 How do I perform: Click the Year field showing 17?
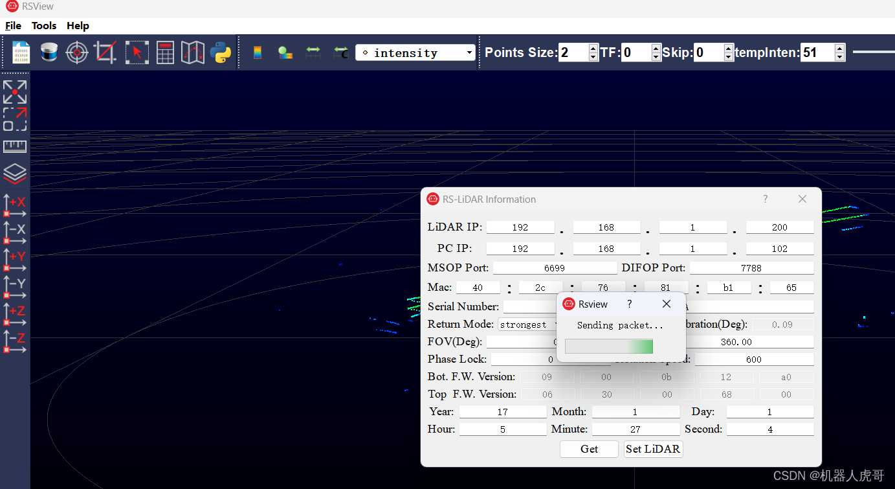[503, 412]
